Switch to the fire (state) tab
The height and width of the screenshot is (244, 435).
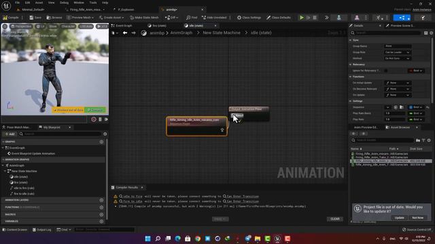click(160, 26)
